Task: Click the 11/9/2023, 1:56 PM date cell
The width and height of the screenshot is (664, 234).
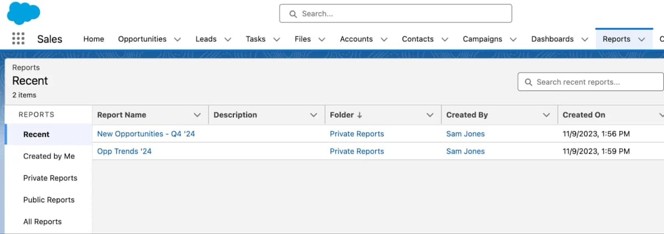Action: (x=596, y=134)
